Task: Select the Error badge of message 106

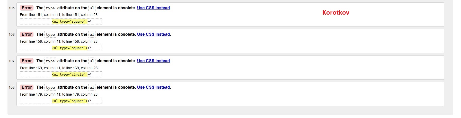Action: tap(27, 34)
